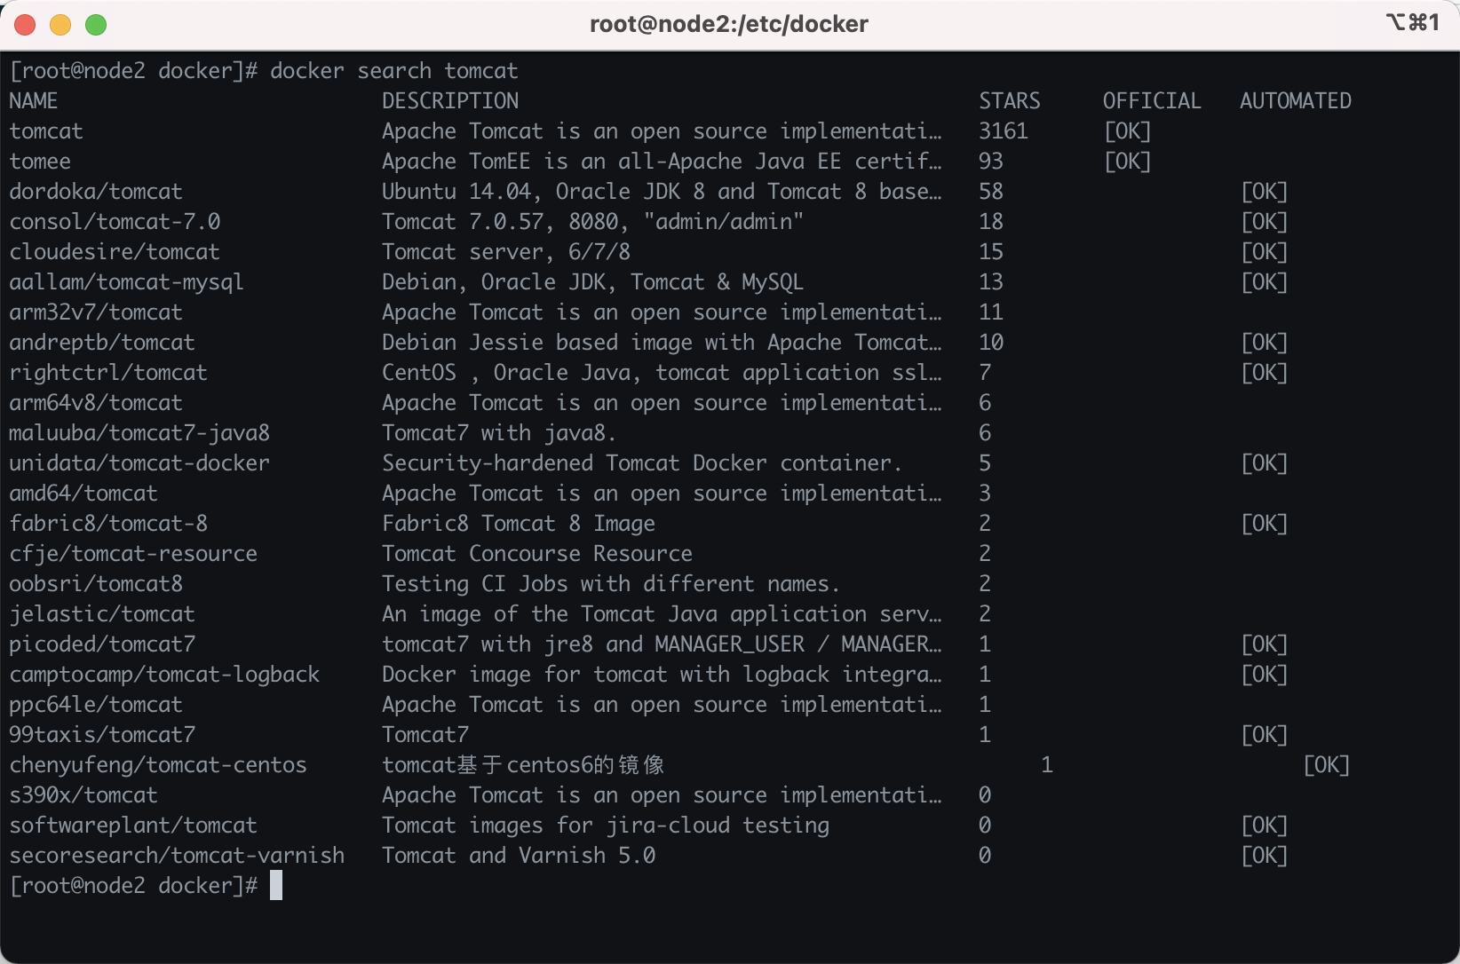Click the chenyufeng/tomcat-centos image name
1460x964 pixels.
(158, 765)
